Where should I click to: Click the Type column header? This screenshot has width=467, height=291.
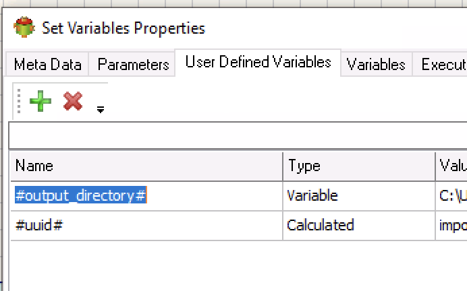tap(359, 166)
